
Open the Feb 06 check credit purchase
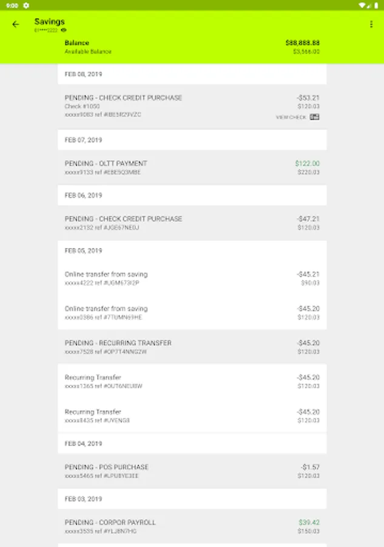point(192,223)
